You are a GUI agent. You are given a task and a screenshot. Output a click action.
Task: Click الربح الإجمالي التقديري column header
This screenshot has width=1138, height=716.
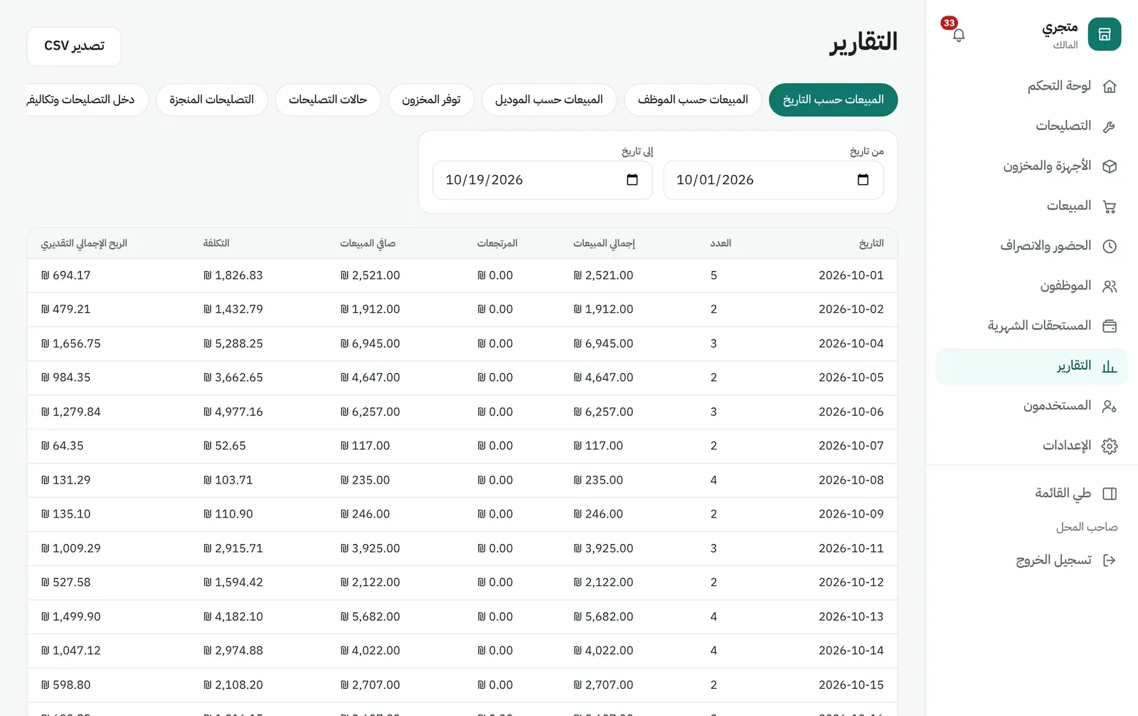point(84,243)
